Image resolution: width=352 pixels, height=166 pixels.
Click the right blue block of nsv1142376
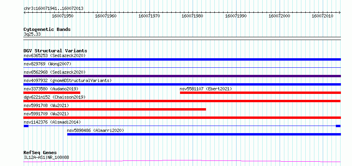point(338,126)
